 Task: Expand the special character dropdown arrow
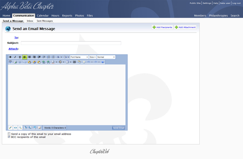coord(63,62)
